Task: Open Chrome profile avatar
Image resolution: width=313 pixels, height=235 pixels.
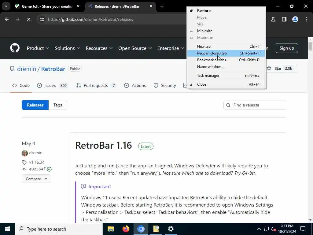Action: click(x=295, y=19)
